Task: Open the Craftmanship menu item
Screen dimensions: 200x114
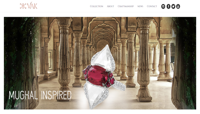Action: pyautogui.click(x=126, y=6)
